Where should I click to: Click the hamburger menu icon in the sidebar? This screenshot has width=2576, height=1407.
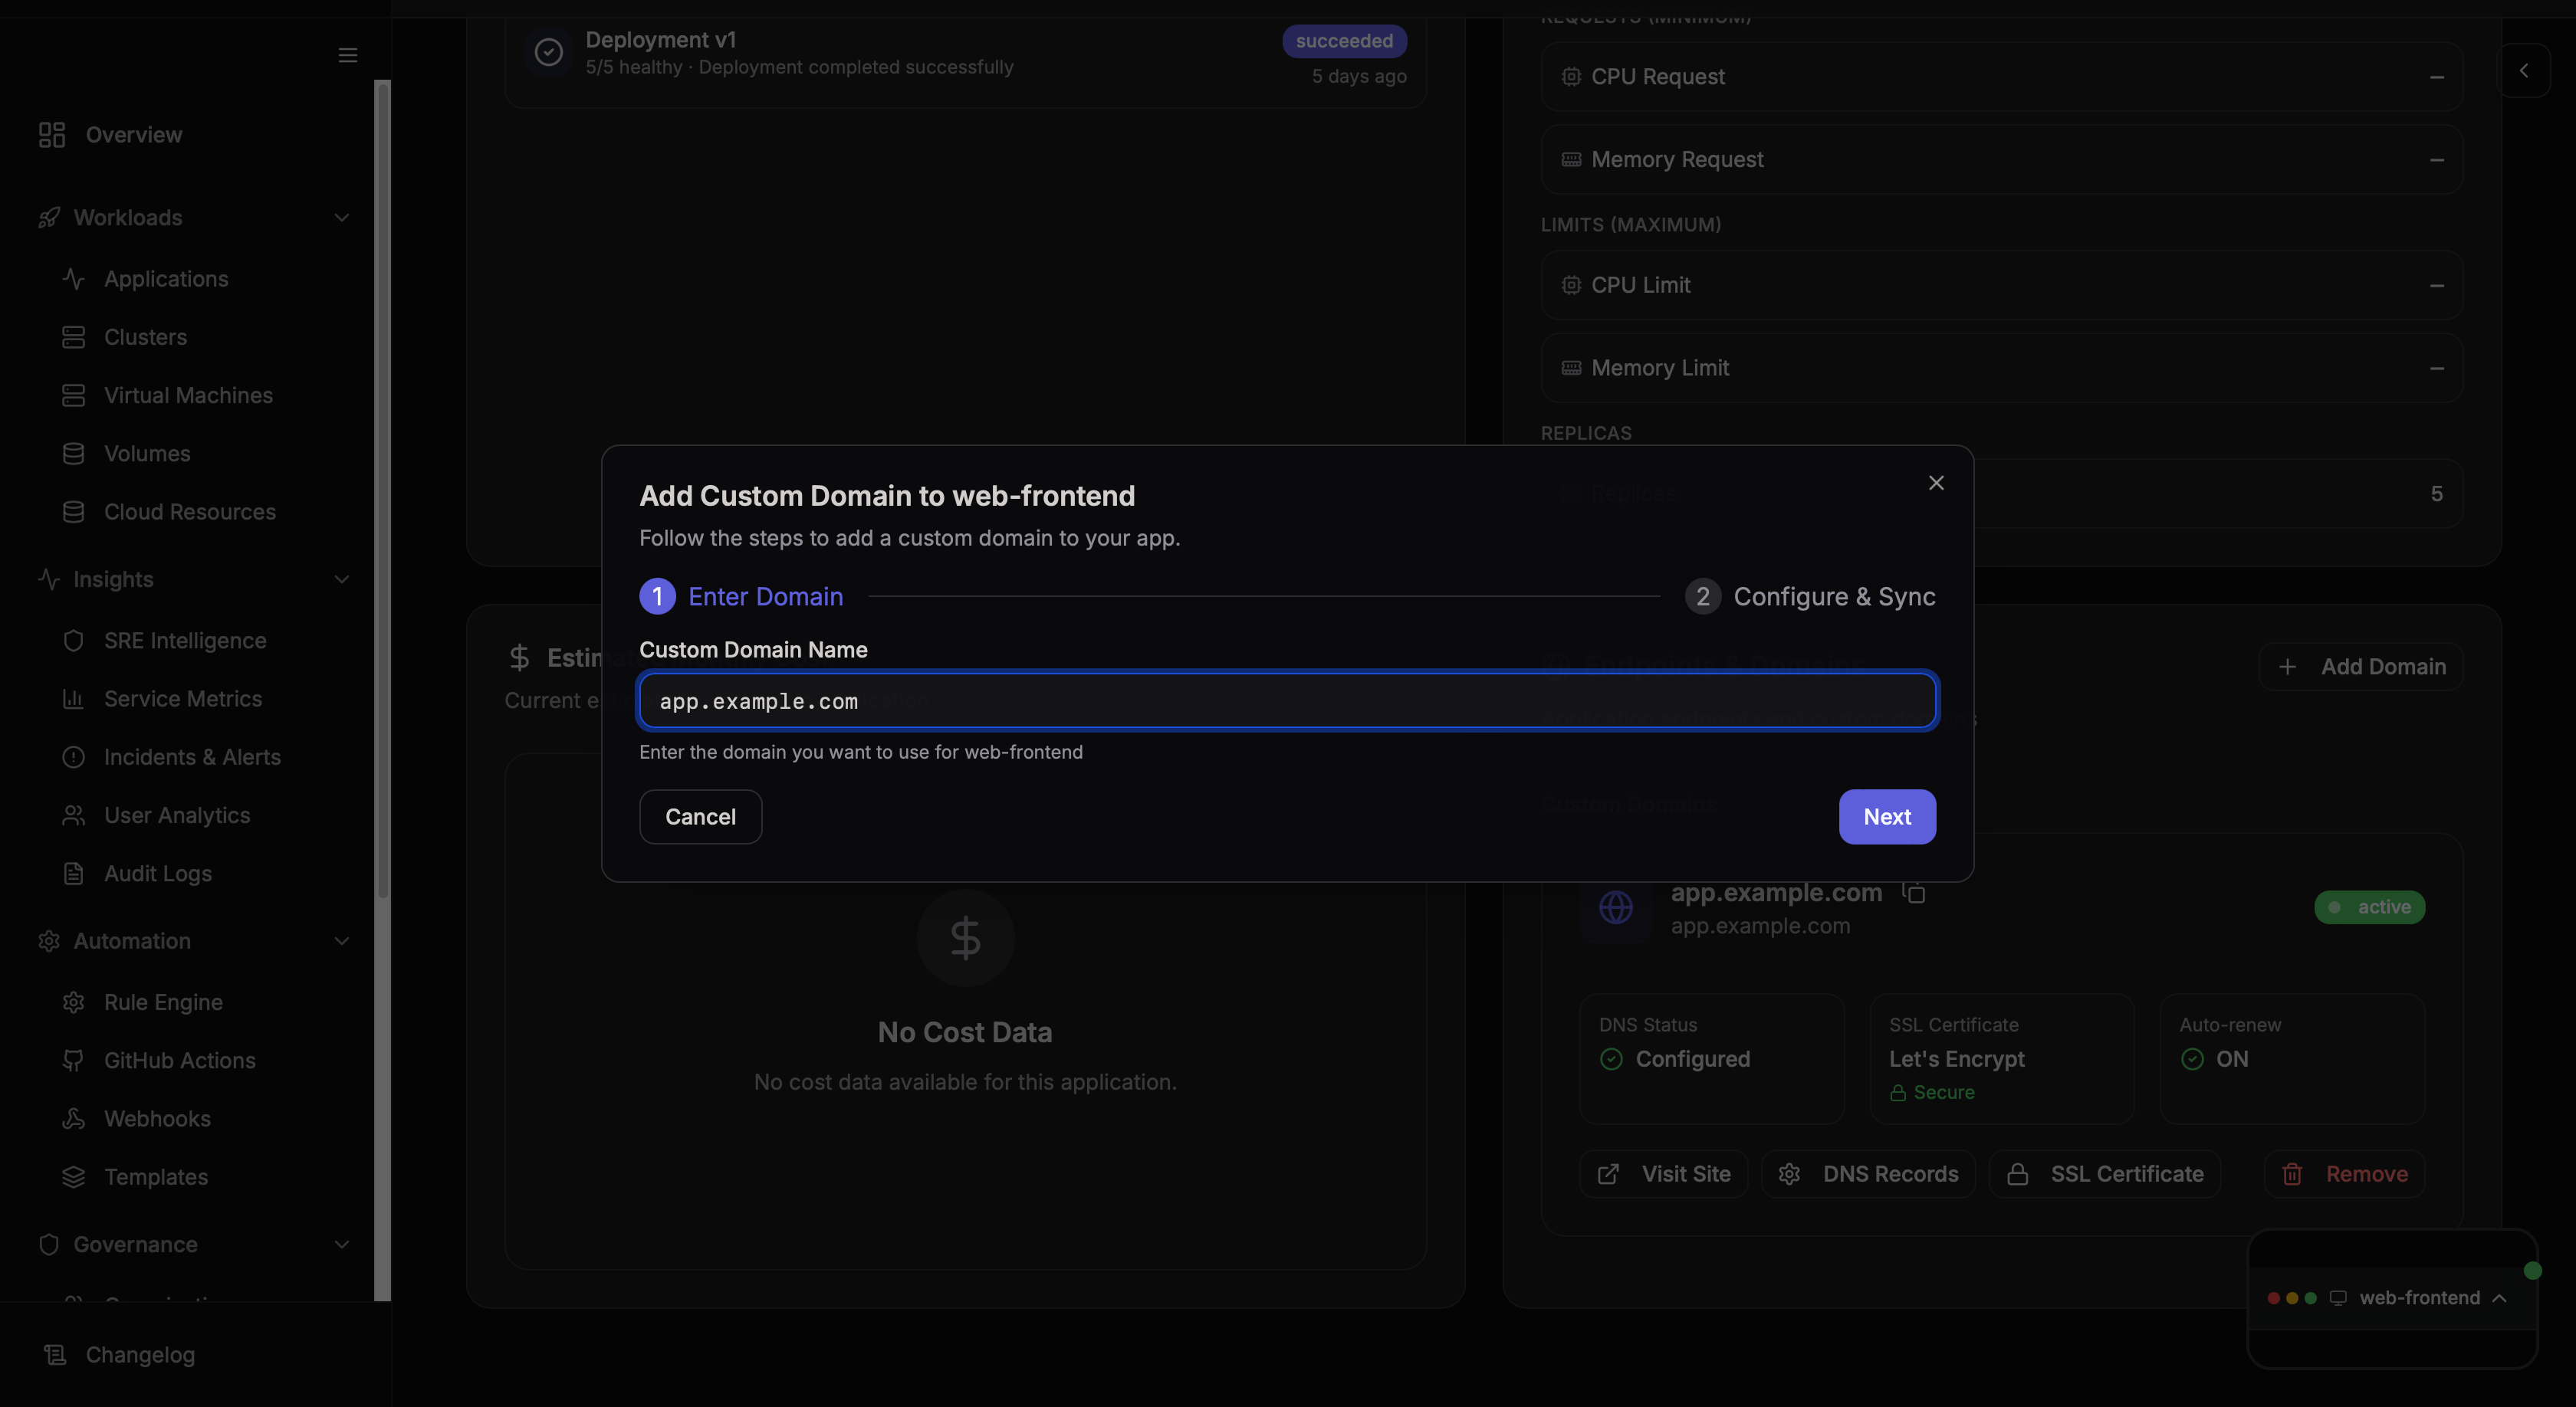click(x=347, y=55)
